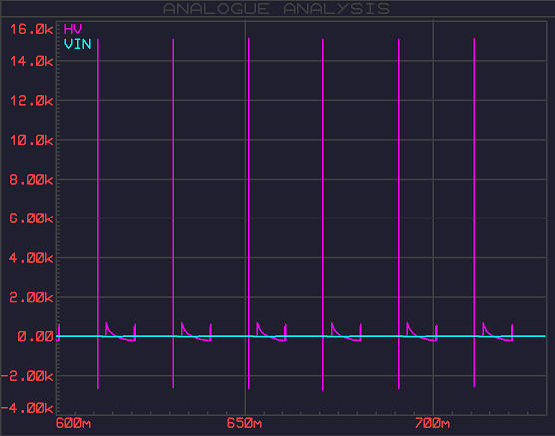
Task: Click the 0.00 y-axis label
Action: coord(35,336)
